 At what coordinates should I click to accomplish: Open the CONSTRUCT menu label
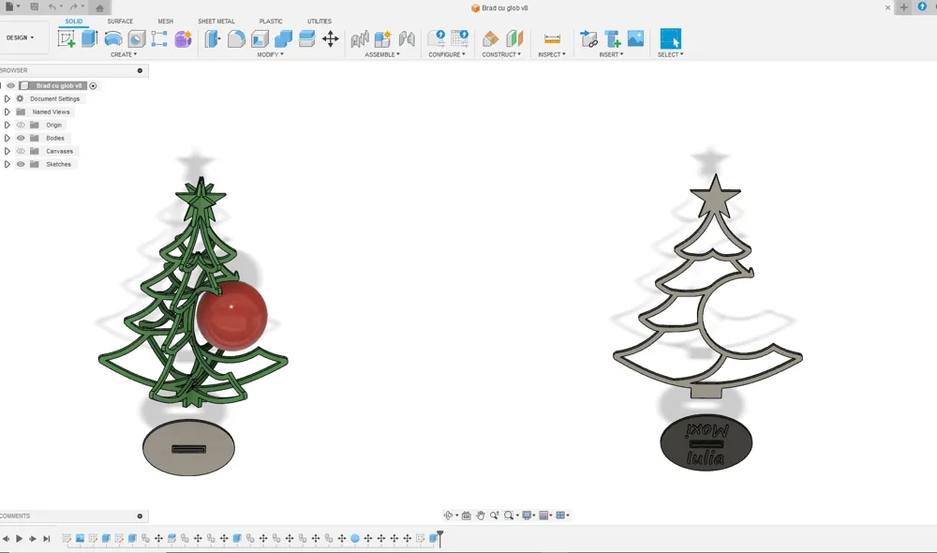[x=501, y=54]
